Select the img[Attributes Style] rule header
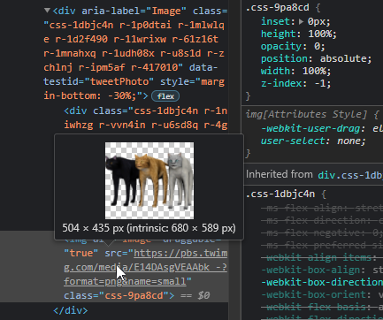Screen dimensions: 383x320 [312, 114]
